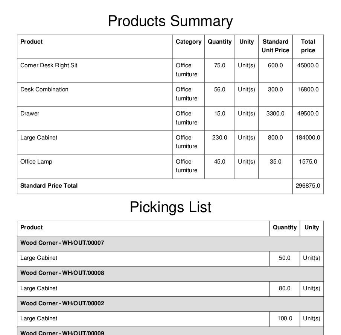Select the Desk Combination product cell
341x335 pixels.
95,95
